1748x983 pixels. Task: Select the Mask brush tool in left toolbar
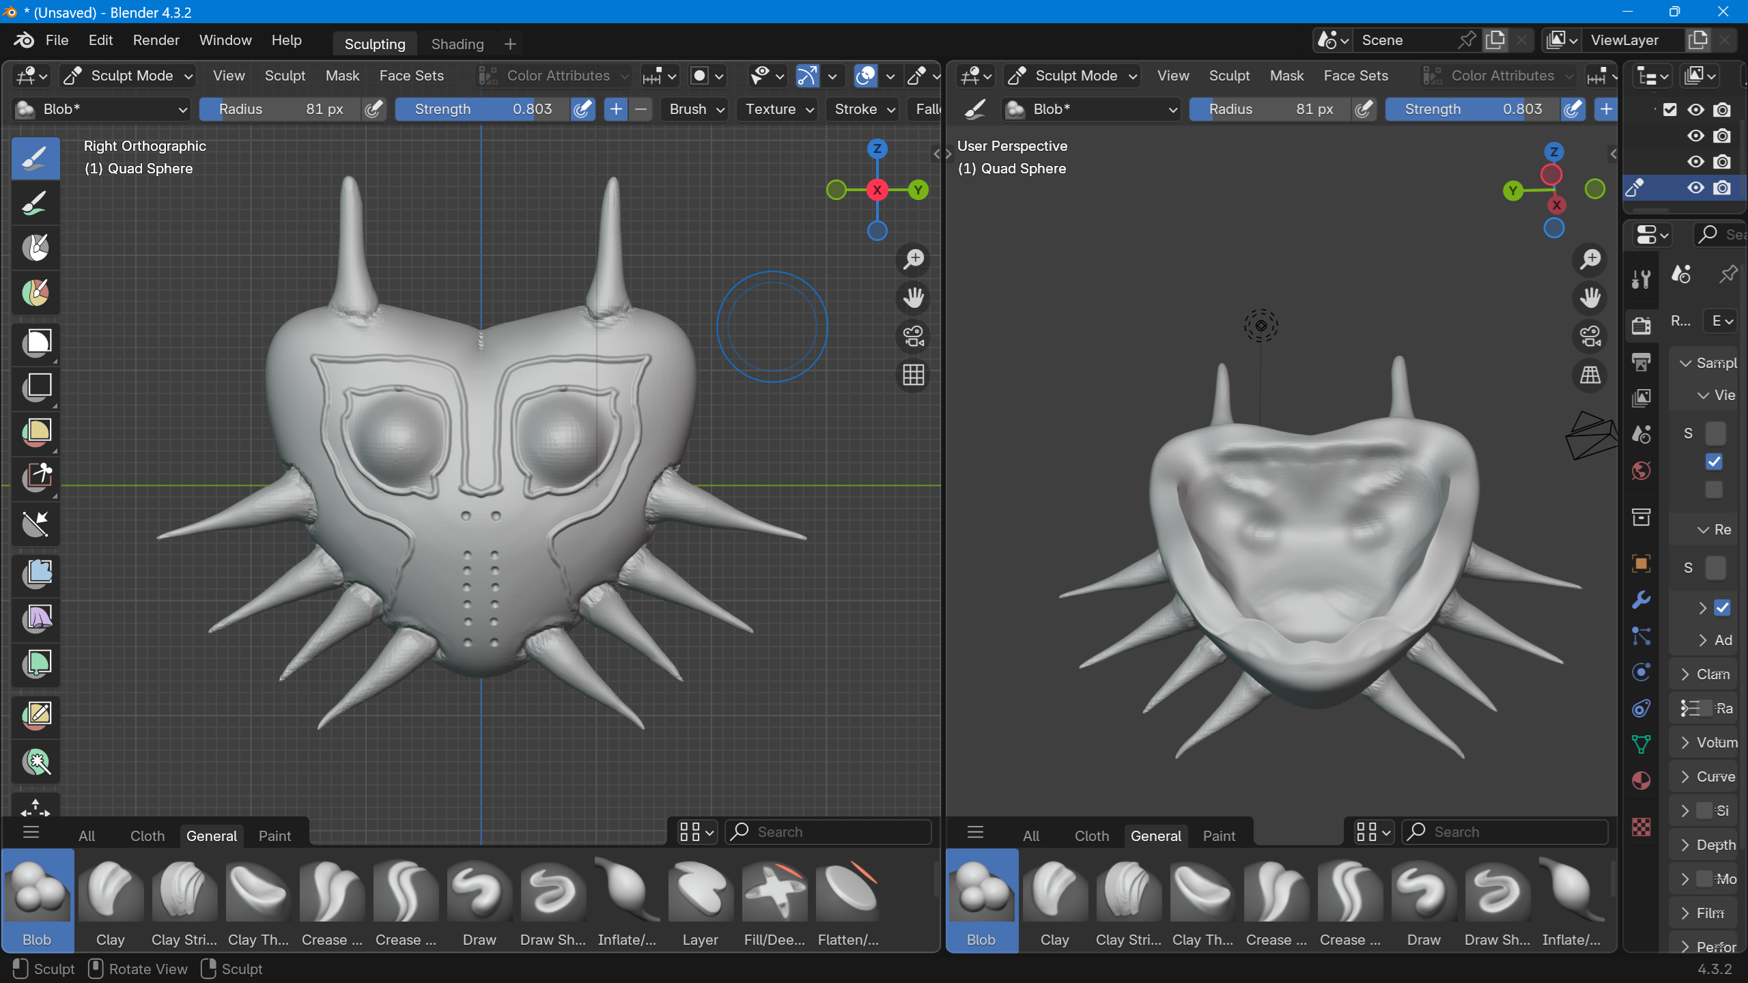pos(36,248)
